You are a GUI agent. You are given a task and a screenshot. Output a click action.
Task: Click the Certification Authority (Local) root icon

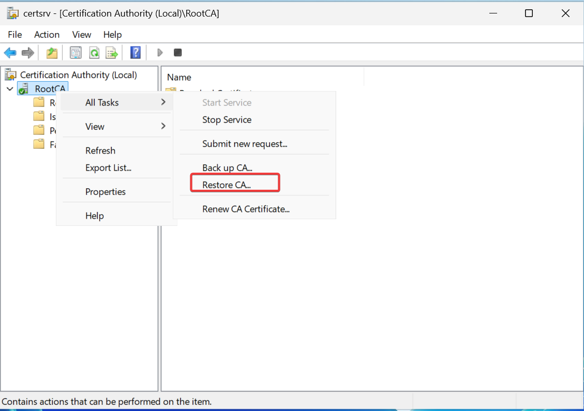[11, 75]
